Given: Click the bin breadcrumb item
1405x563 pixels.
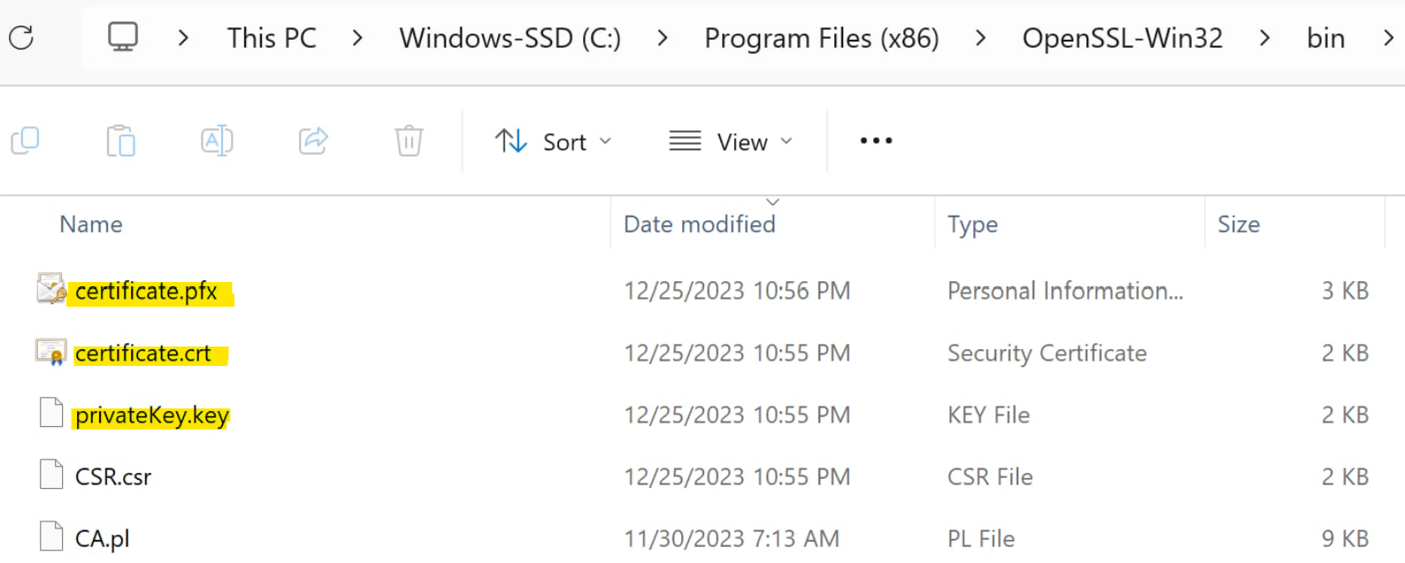Looking at the screenshot, I should click(x=1325, y=37).
